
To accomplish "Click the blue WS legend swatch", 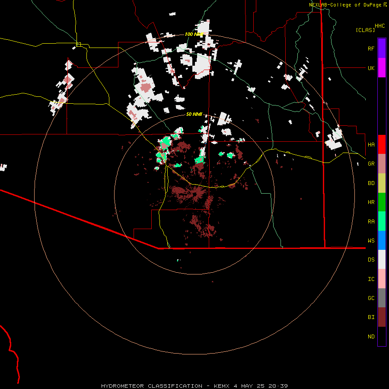I will [382, 240].
